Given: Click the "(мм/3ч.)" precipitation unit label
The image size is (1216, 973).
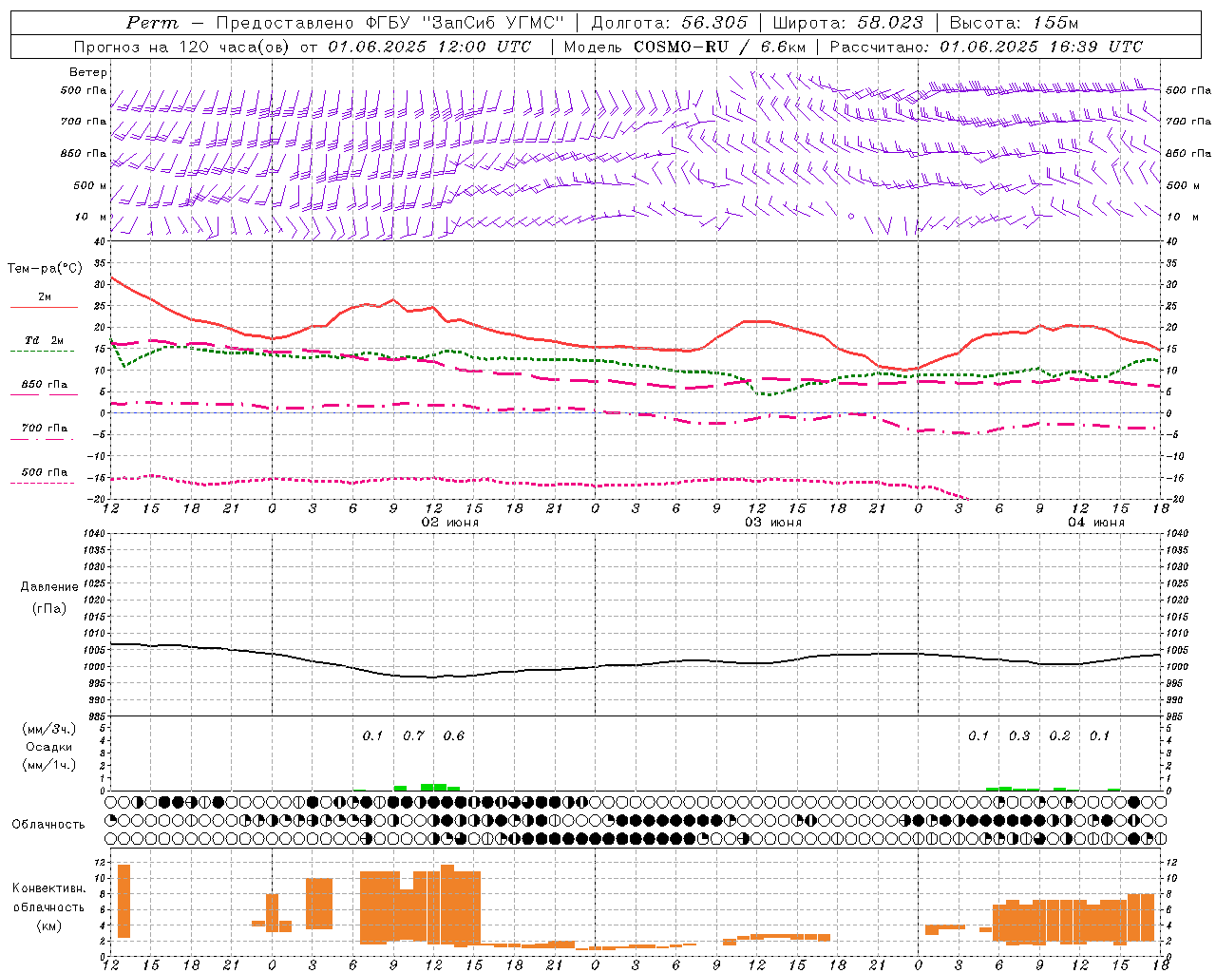Looking at the screenshot, I should coord(48,729).
